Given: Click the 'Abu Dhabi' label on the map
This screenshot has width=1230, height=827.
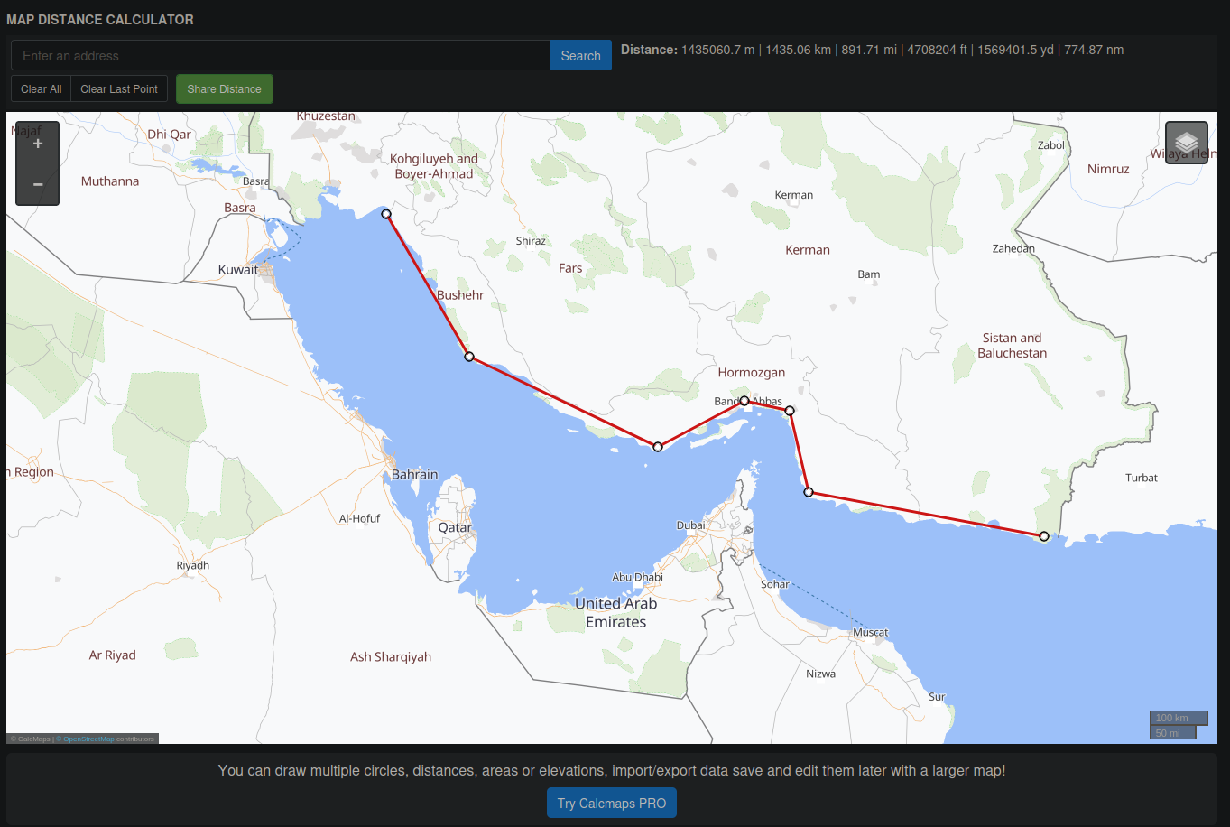Looking at the screenshot, I should pos(637,577).
